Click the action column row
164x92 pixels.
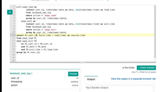coord(45,85)
